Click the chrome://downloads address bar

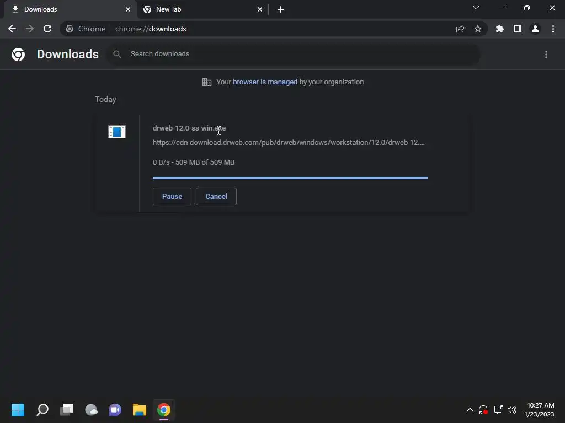pos(274,29)
